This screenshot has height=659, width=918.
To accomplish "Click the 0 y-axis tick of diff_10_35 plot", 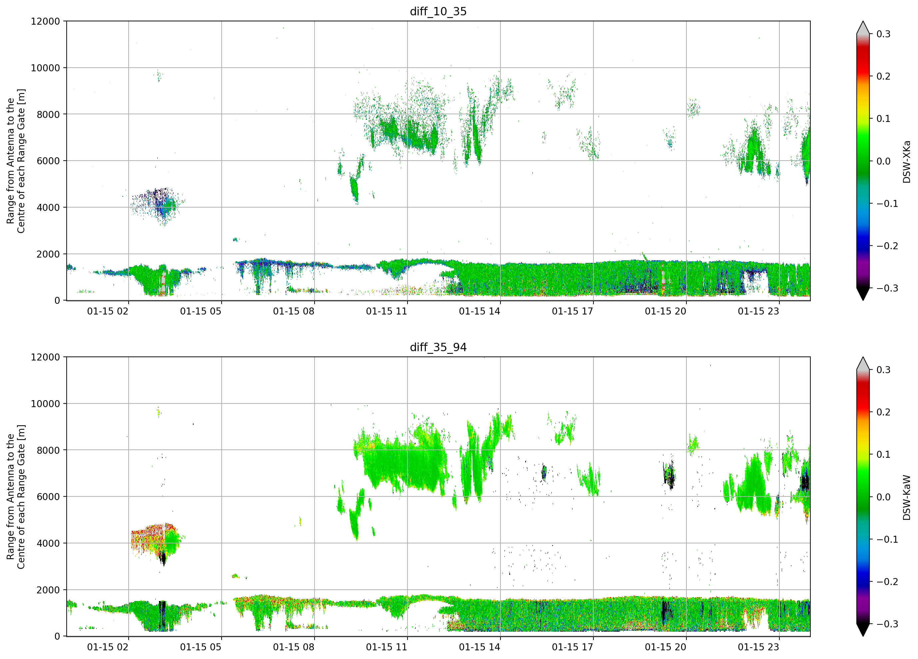I will [x=57, y=301].
